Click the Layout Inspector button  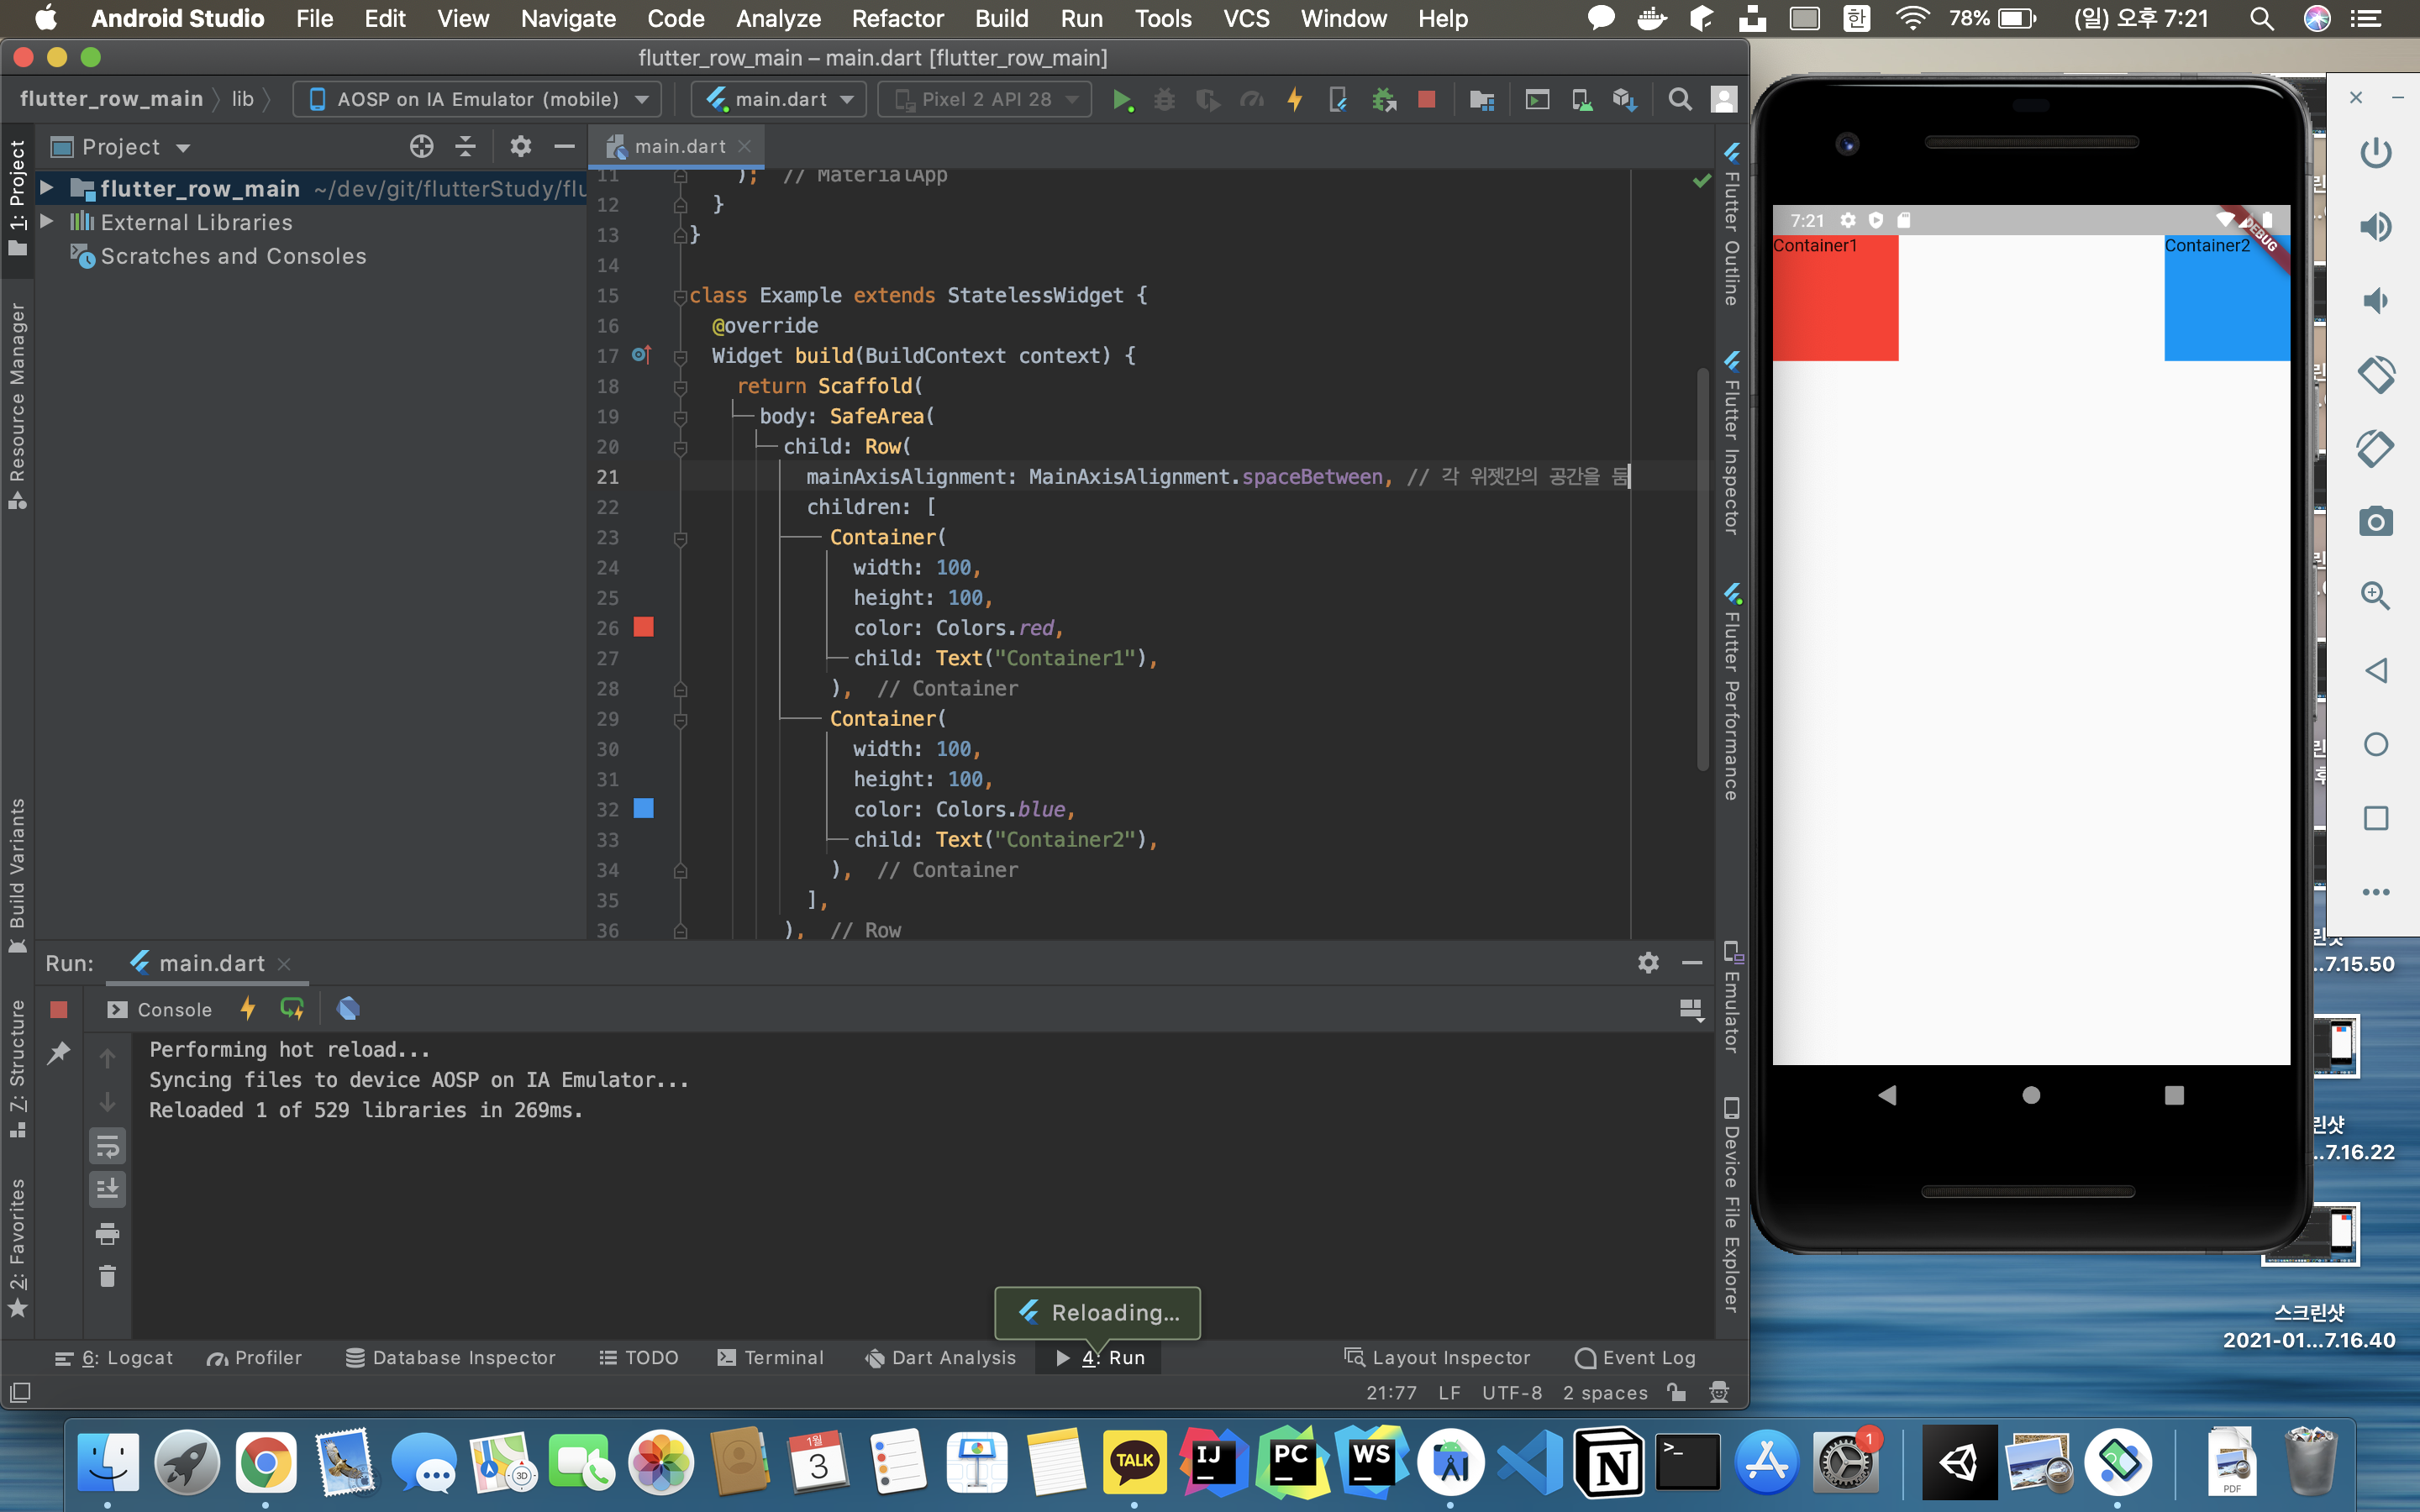(1437, 1357)
